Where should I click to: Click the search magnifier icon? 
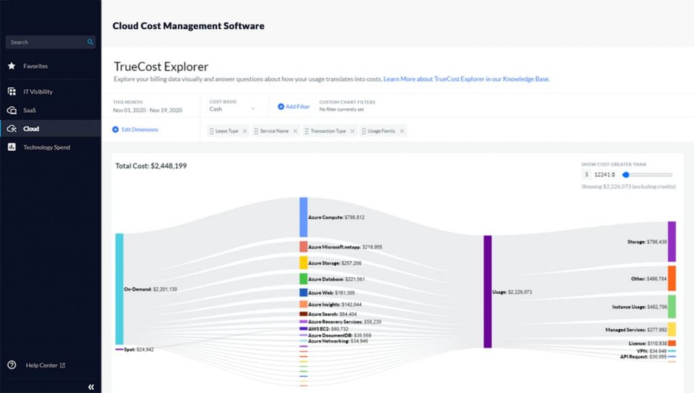[x=89, y=41]
